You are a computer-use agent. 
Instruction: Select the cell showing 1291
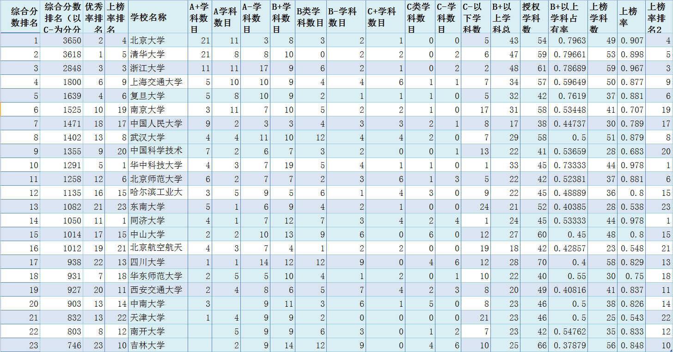(x=61, y=165)
